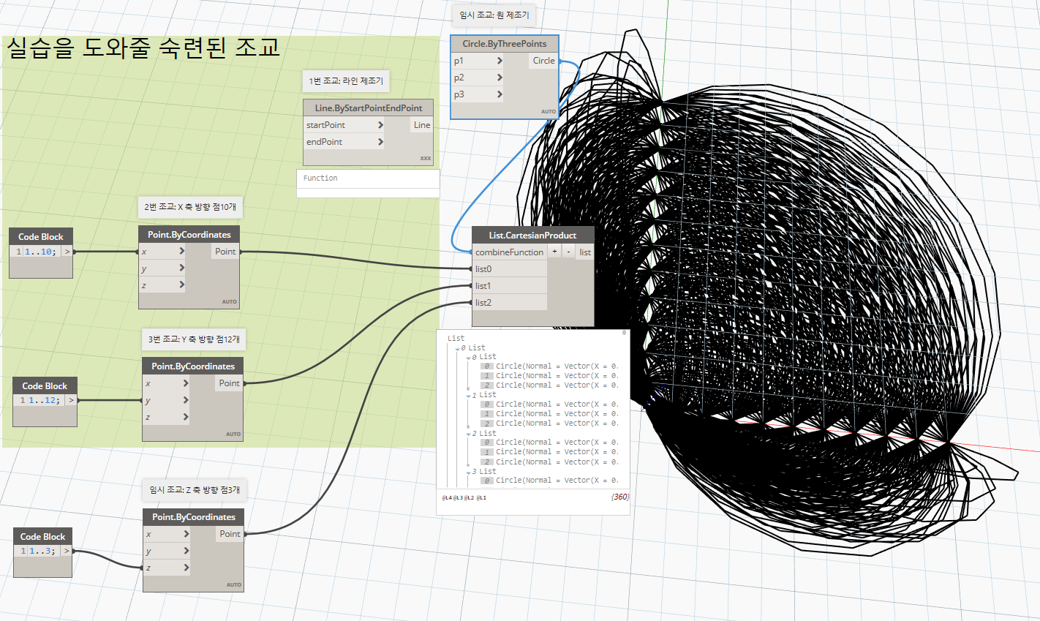Screen dimensions: 1040x621
Task: Click the > output port of the 1..3 Code Block
Action: 67,551
